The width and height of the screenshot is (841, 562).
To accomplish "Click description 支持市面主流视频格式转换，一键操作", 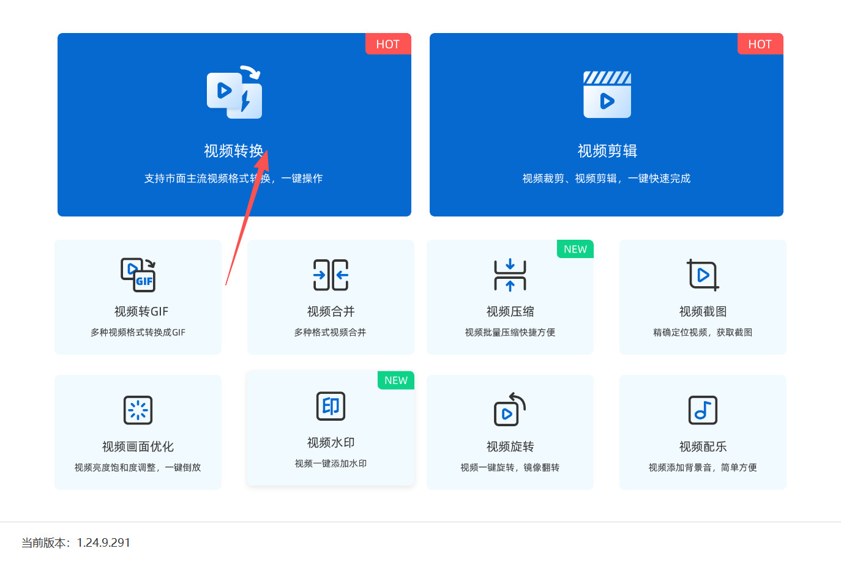I will pos(233,179).
